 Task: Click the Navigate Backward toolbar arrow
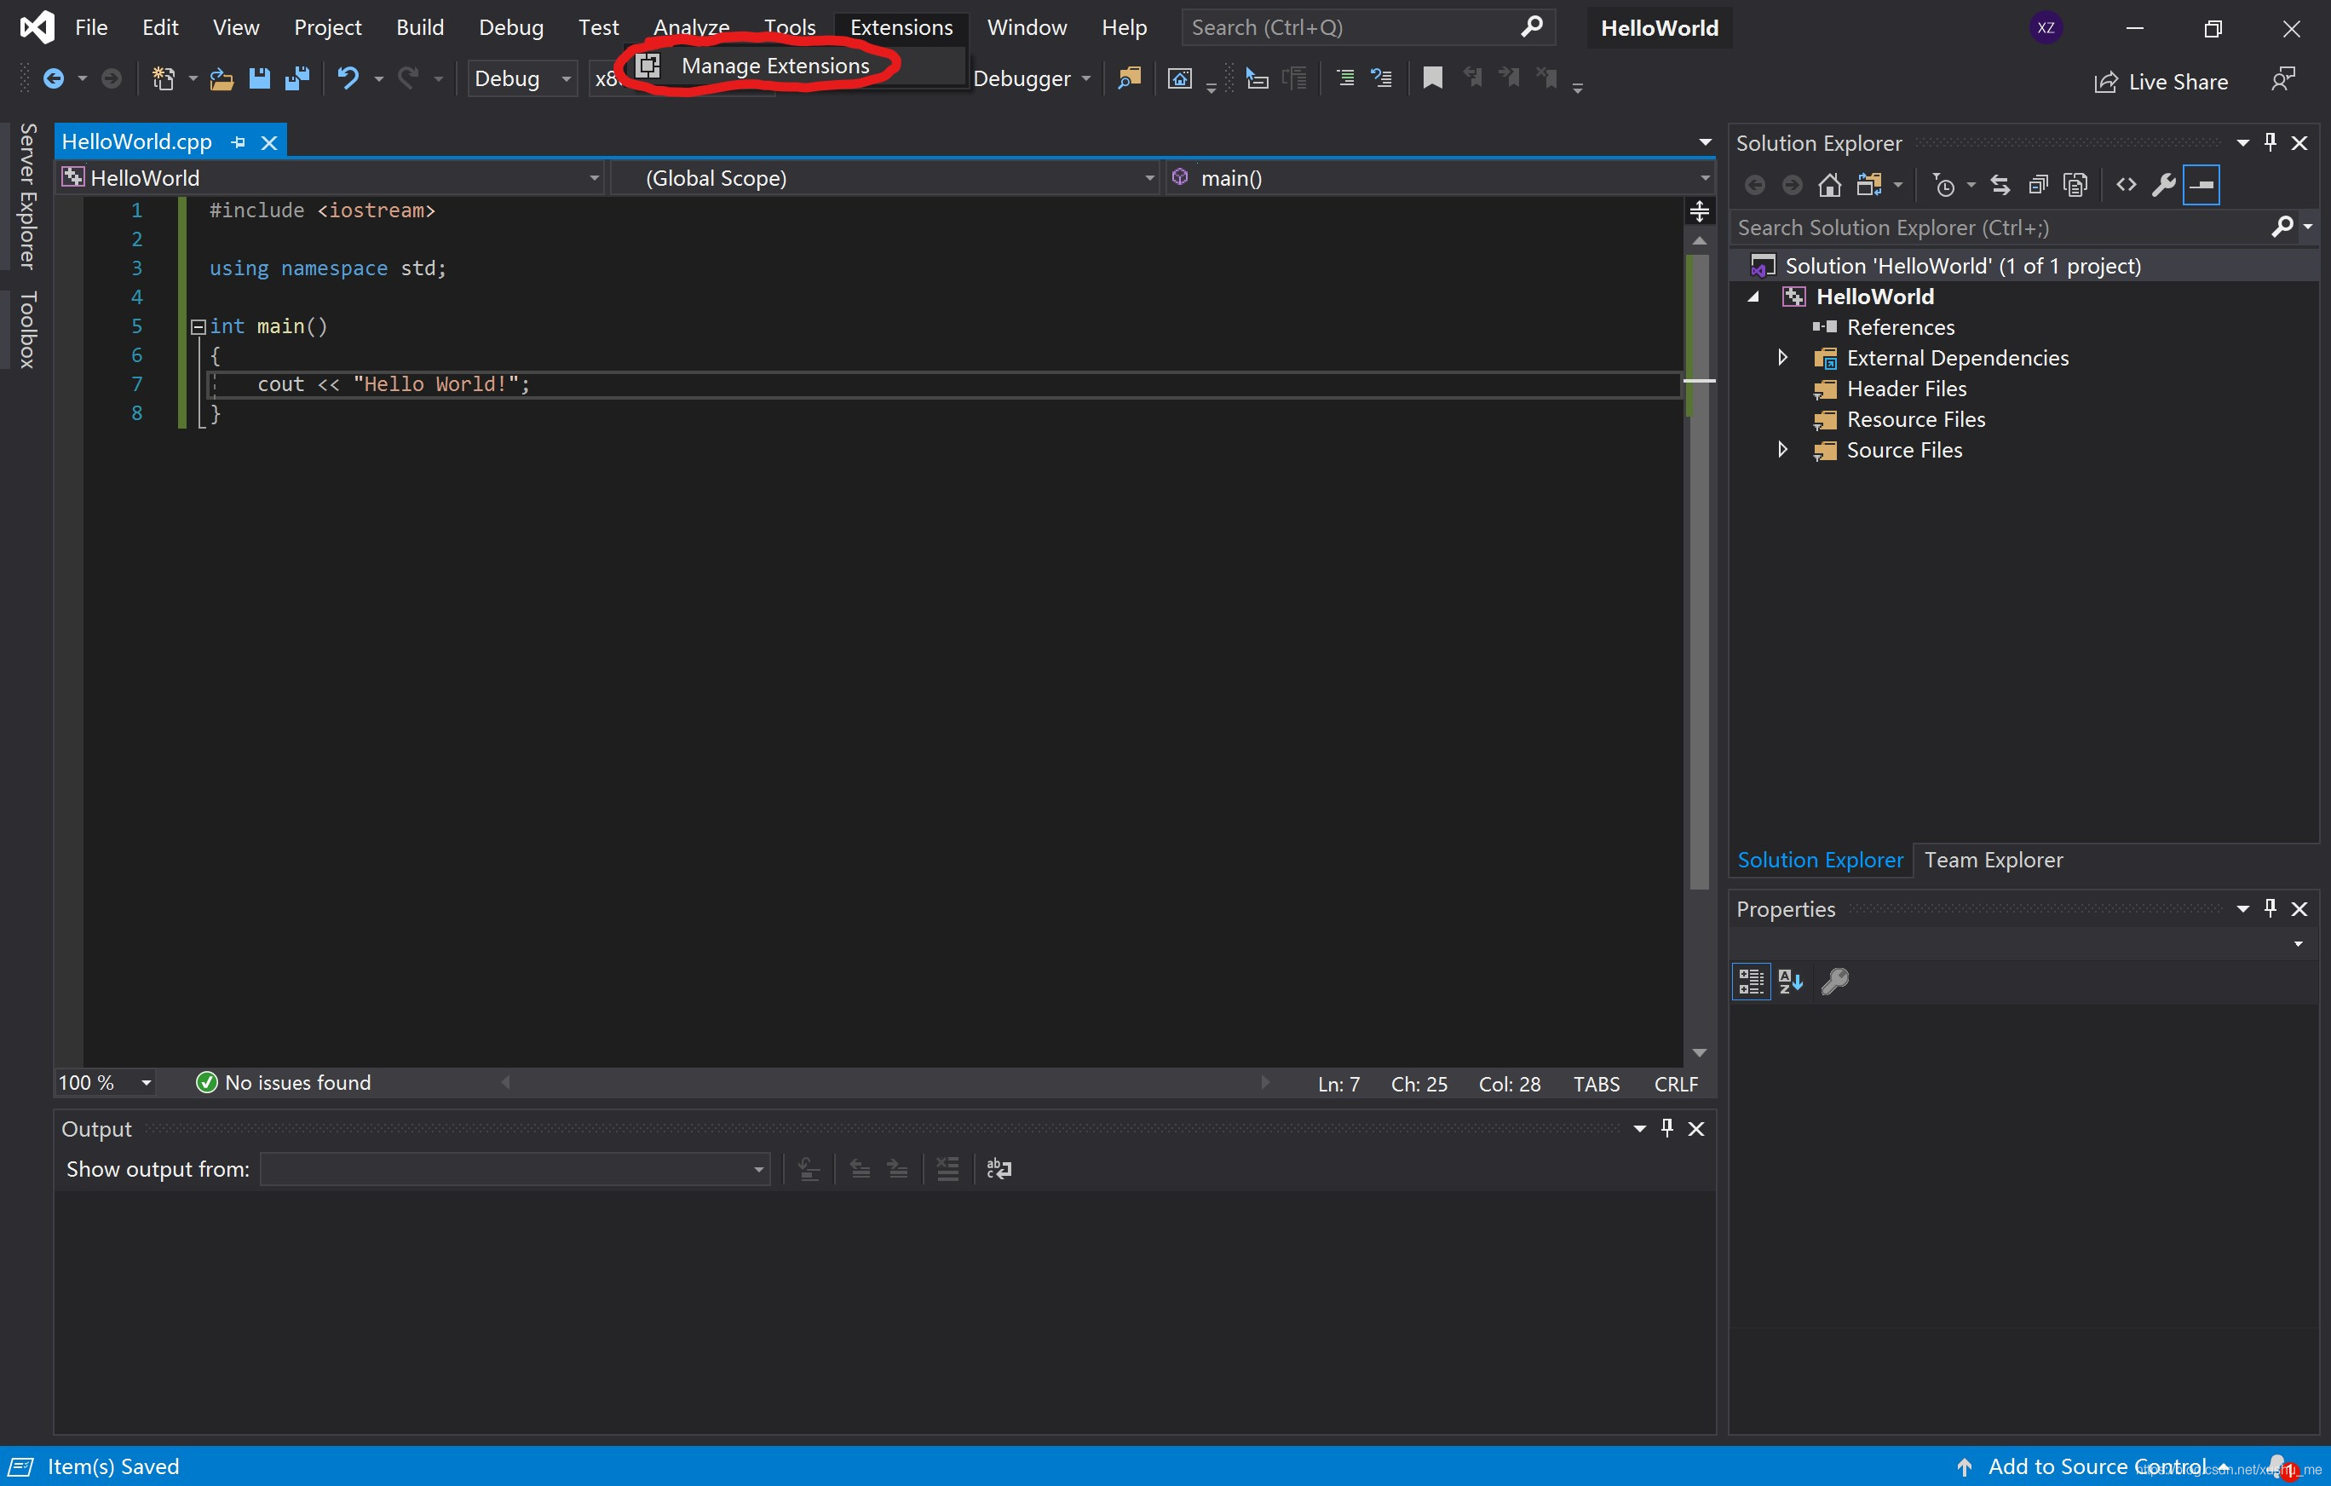(53, 78)
